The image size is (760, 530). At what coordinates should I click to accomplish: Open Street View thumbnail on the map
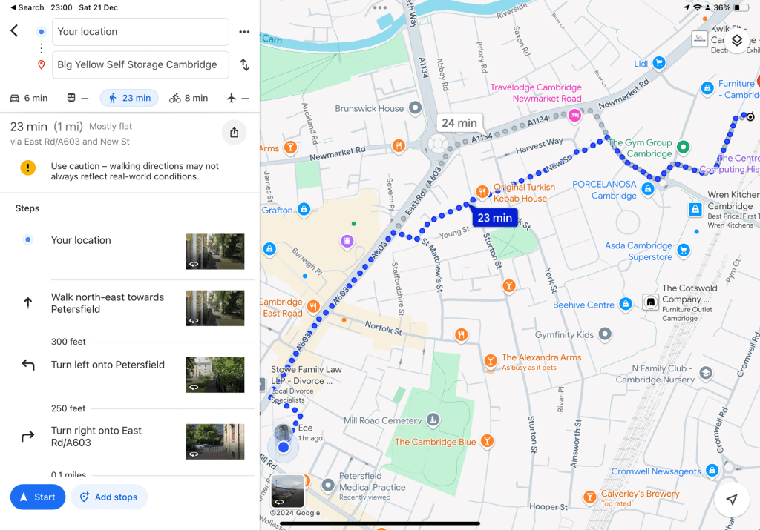pos(288,491)
